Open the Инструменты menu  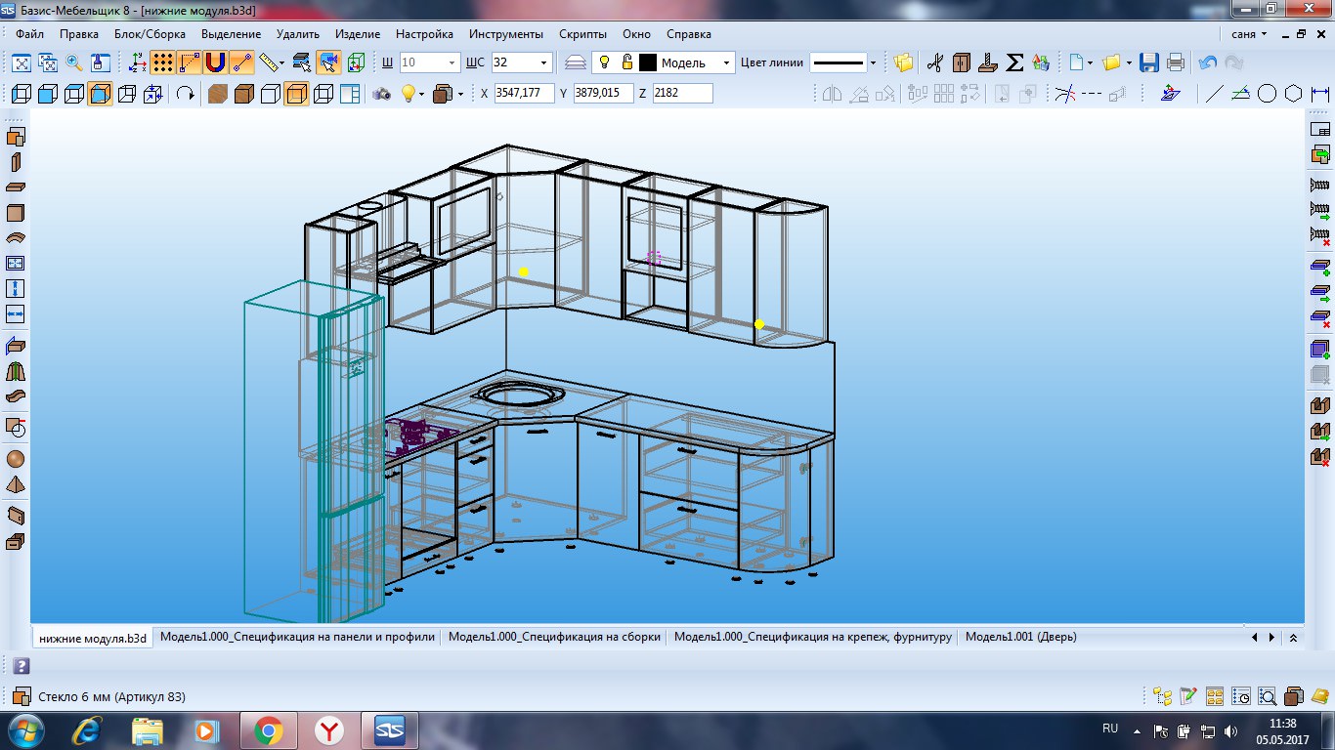click(506, 33)
